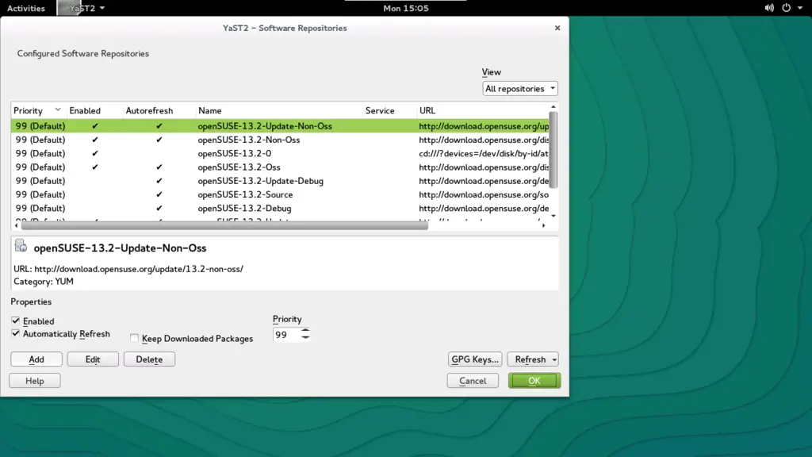Increase the Priority value with the up arrow
Viewport: 812px width, 457px height.
(x=305, y=331)
